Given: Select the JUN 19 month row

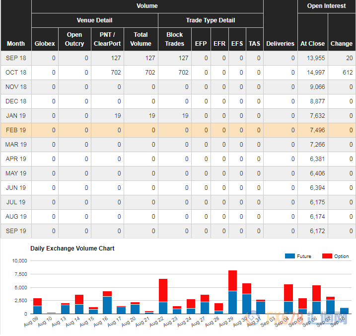Looking at the screenshot, I should 178,188.
